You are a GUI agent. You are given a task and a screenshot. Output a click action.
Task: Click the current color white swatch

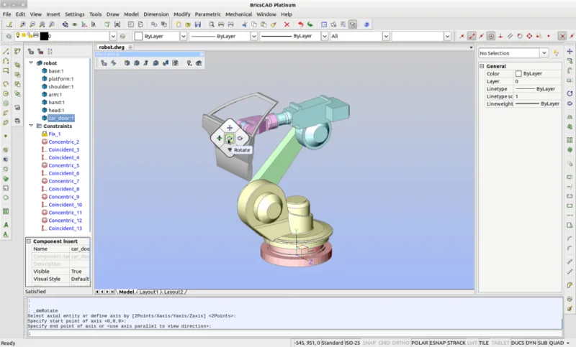pos(138,36)
